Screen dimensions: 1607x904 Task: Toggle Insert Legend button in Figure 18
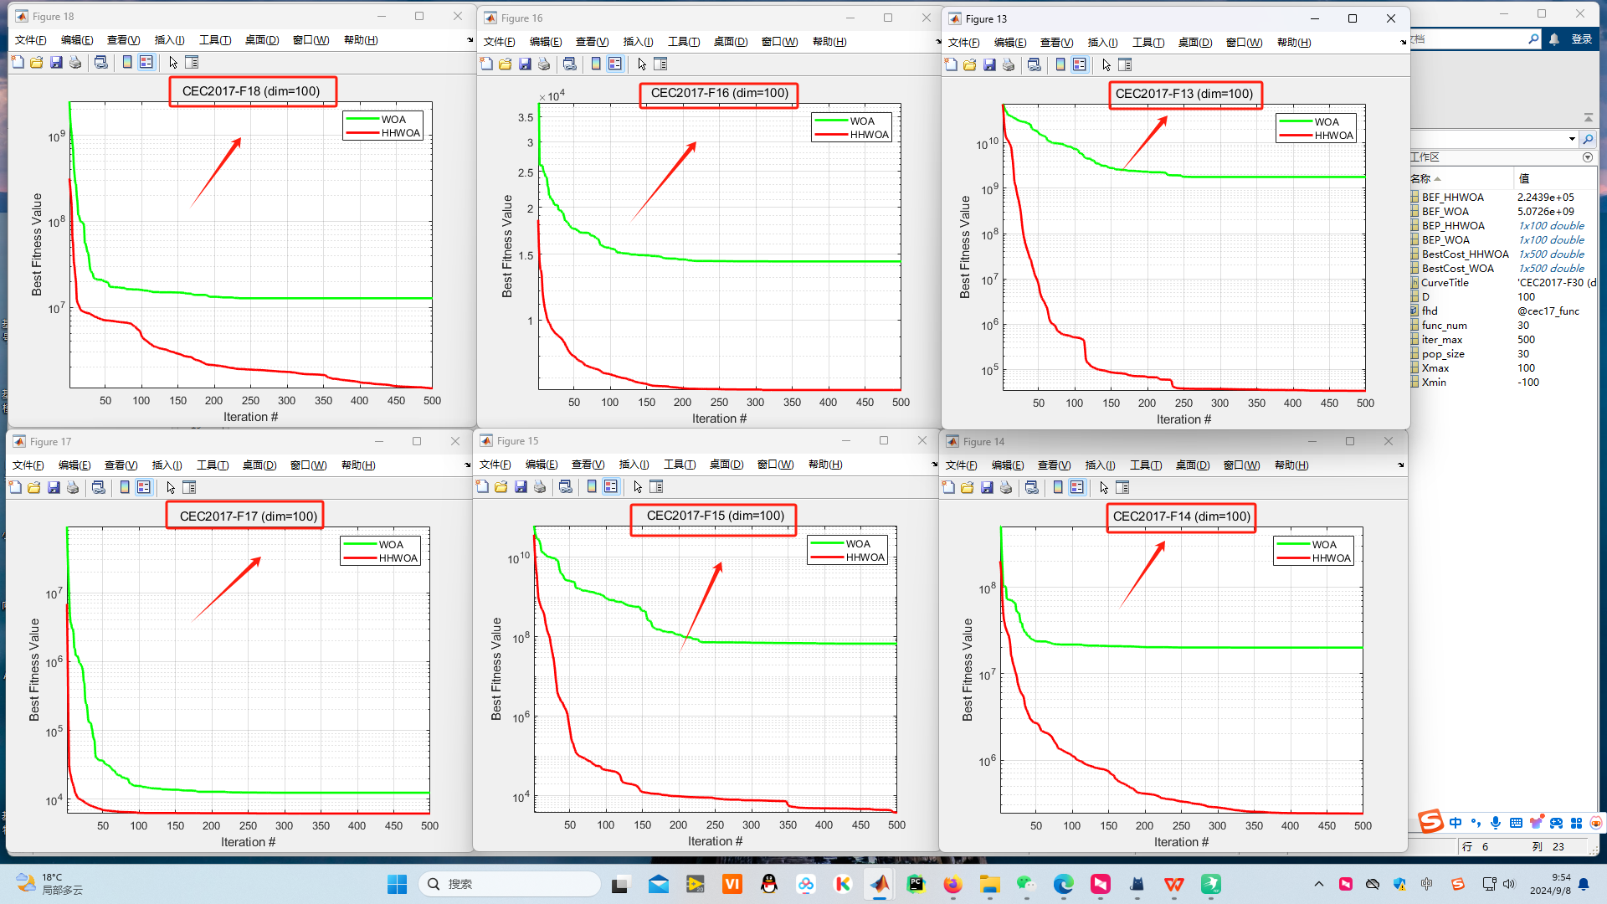(x=146, y=63)
